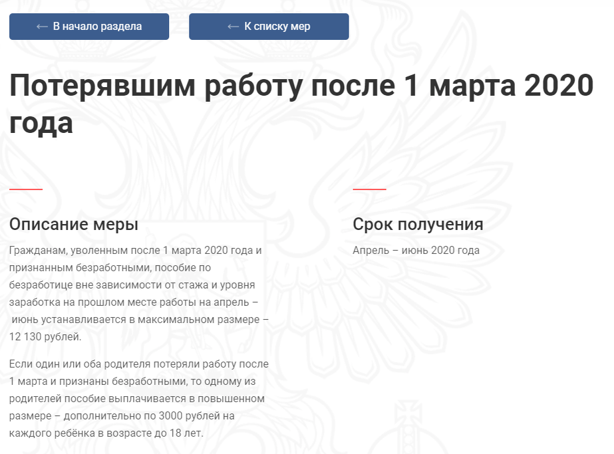614x454 pixels.
Task: Click the heading 'Потерявшим работу после 1 марта 2020 года'
Action: (x=301, y=104)
